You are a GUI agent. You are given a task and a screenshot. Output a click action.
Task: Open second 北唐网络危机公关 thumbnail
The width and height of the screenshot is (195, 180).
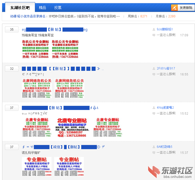pyautogui.click(x=70, y=88)
